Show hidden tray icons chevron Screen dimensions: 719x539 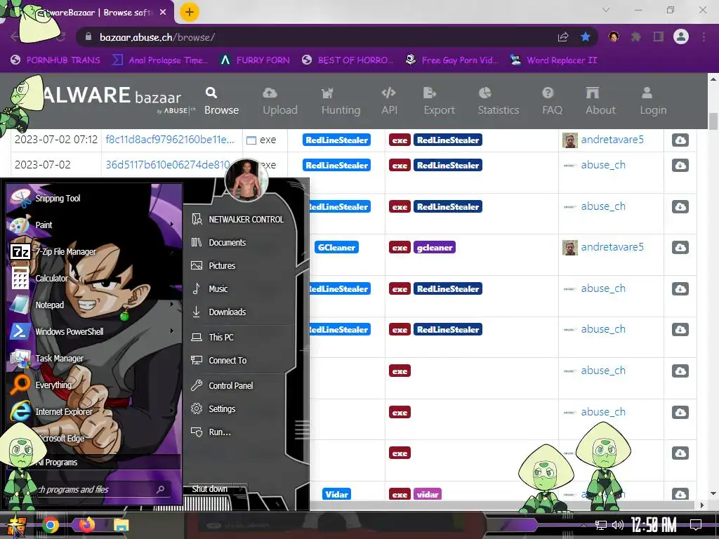[583, 525]
